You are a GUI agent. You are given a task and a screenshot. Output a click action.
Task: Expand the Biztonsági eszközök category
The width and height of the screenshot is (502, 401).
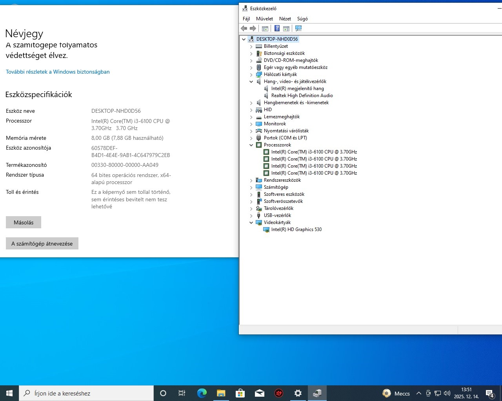tap(251, 53)
